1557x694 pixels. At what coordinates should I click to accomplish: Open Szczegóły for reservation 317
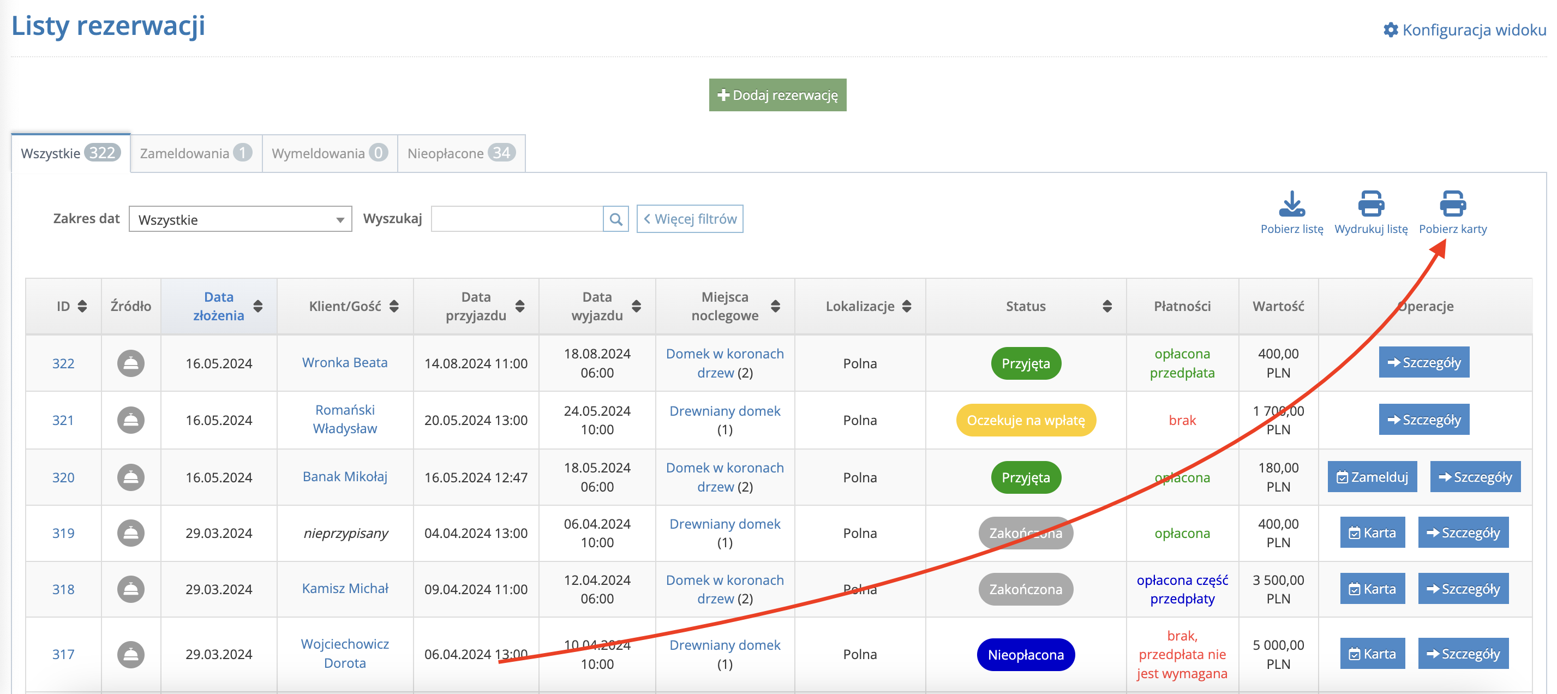point(1463,654)
